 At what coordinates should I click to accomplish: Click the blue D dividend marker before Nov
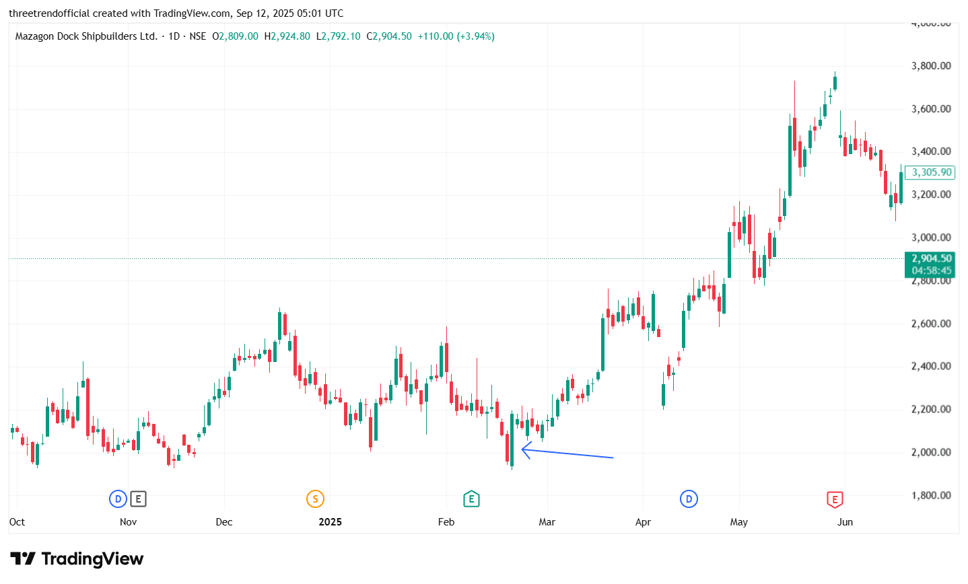click(x=118, y=499)
